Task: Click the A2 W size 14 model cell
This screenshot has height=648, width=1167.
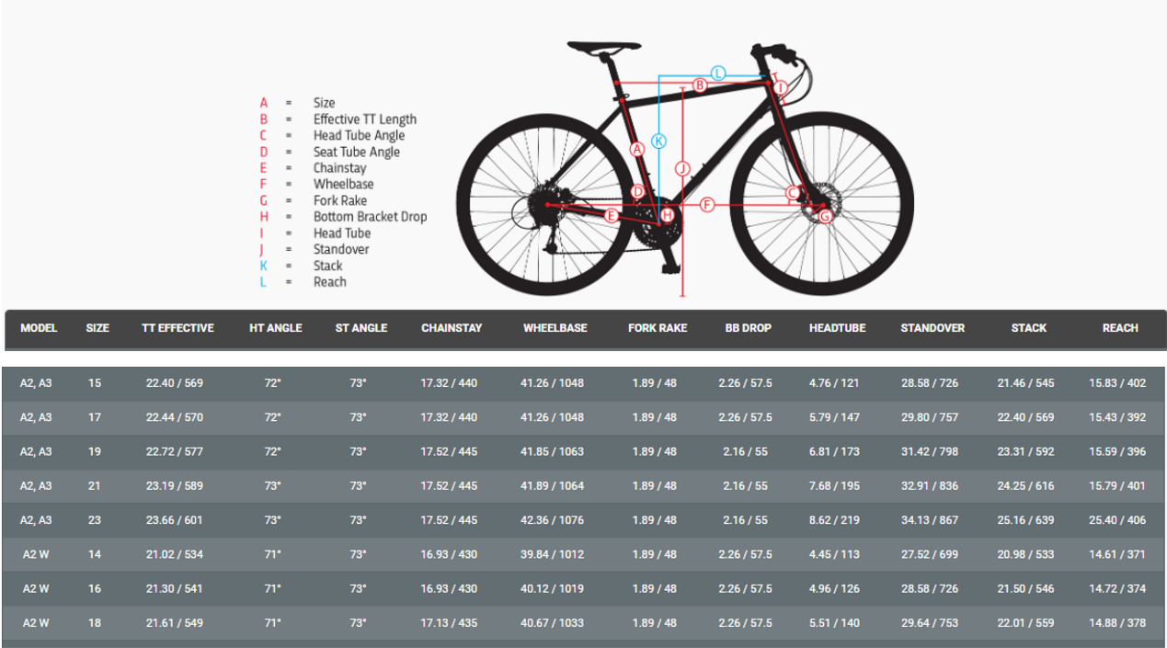Action: [x=38, y=554]
